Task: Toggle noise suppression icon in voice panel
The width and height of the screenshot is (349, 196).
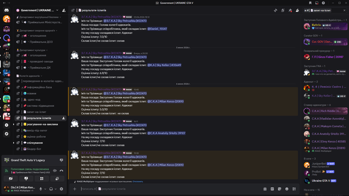Action: coord(55,170)
